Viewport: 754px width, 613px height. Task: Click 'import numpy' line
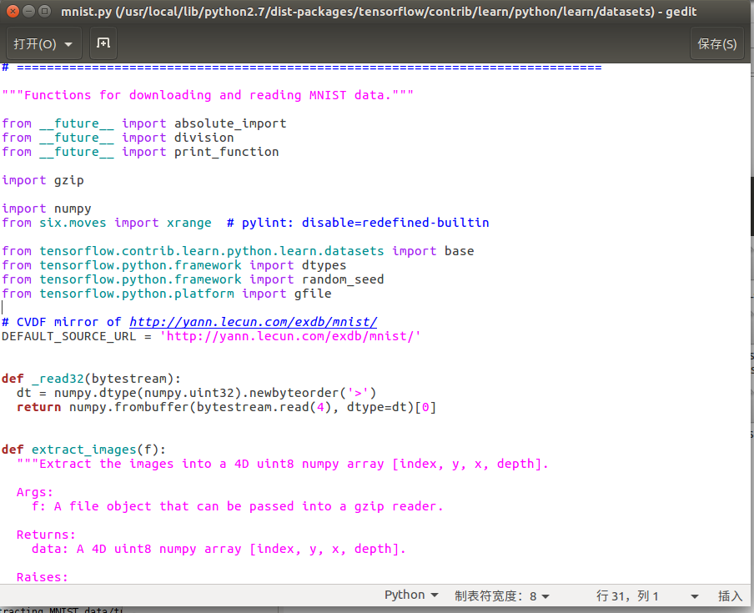point(47,209)
